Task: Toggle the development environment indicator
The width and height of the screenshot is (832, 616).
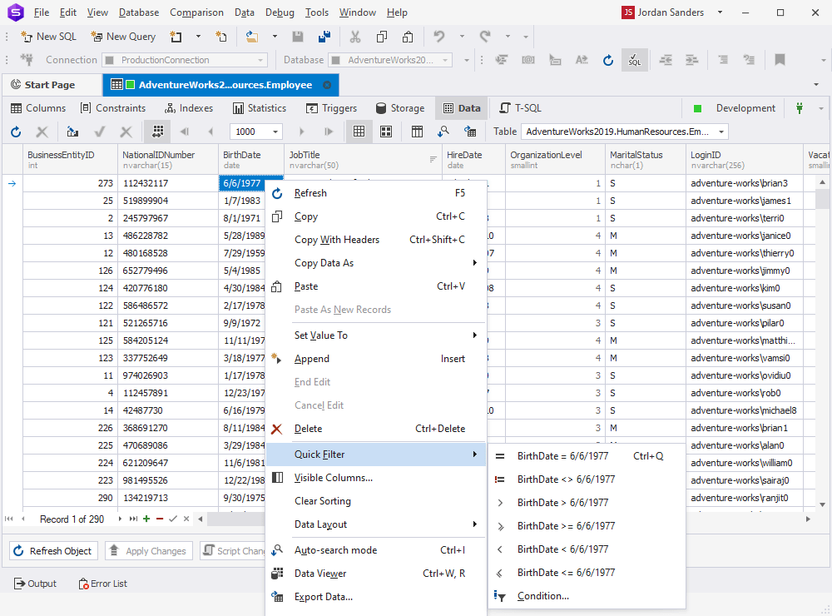Action: click(x=696, y=107)
